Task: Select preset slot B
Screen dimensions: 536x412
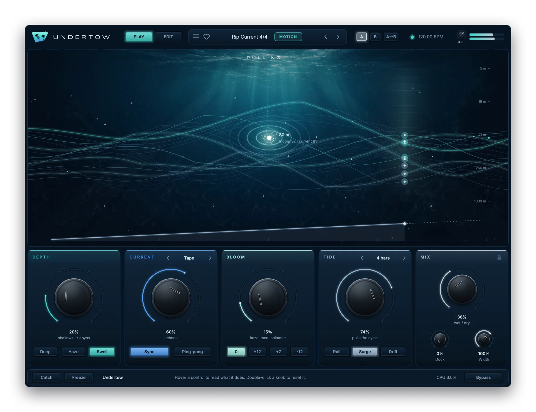Action: coord(375,37)
